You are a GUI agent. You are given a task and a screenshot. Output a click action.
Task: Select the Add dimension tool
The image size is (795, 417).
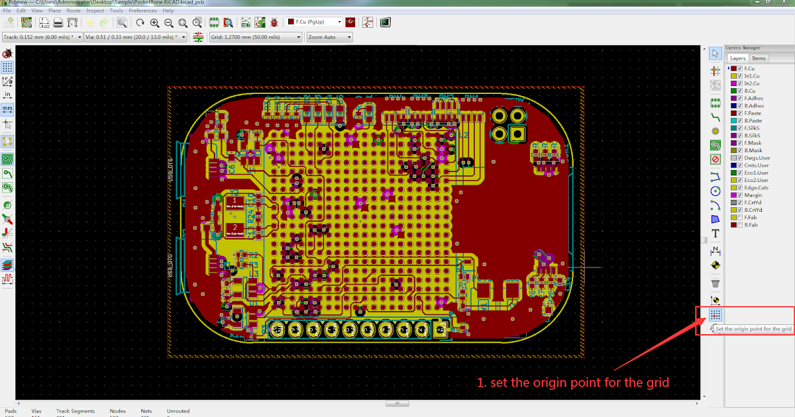715,252
